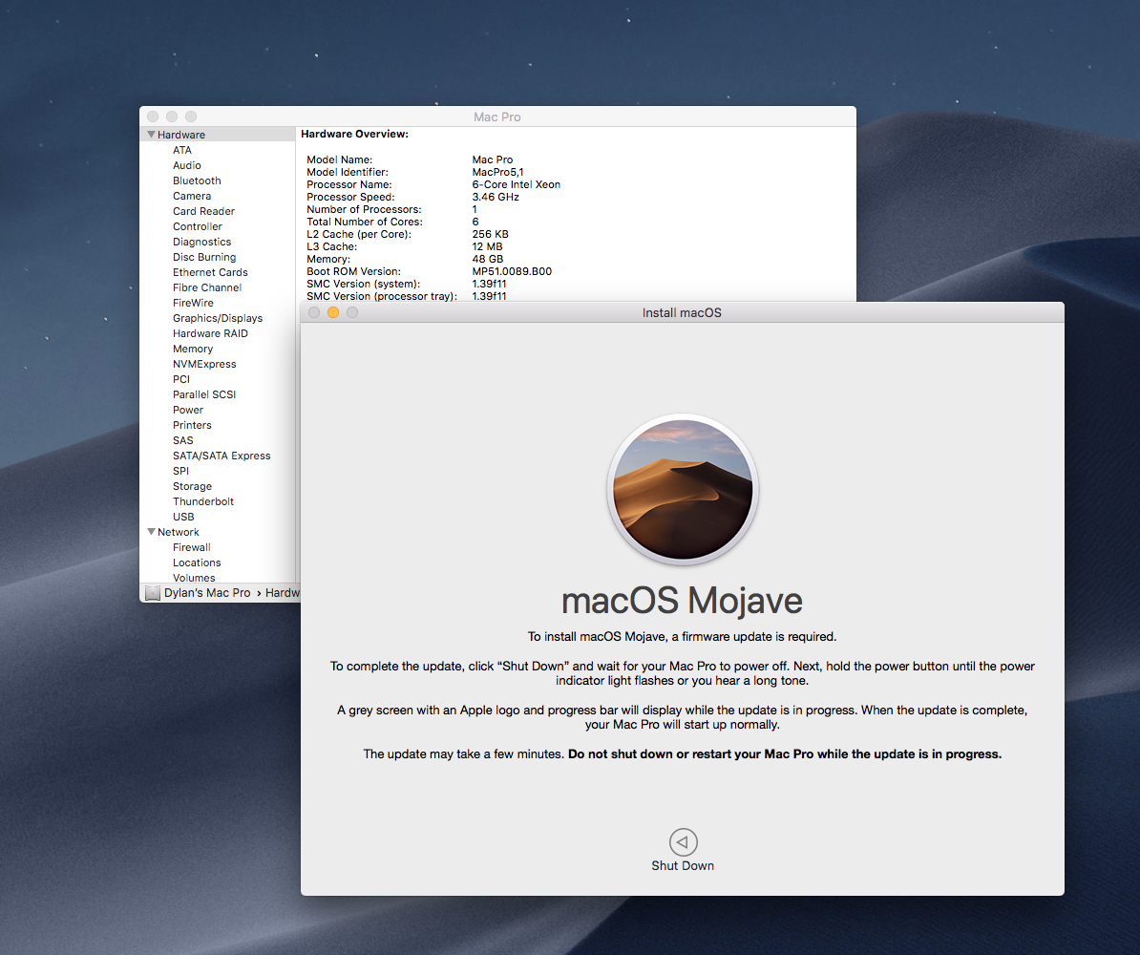The width and height of the screenshot is (1140, 955).
Task: Open the SAS entry
Action: point(183,440)
